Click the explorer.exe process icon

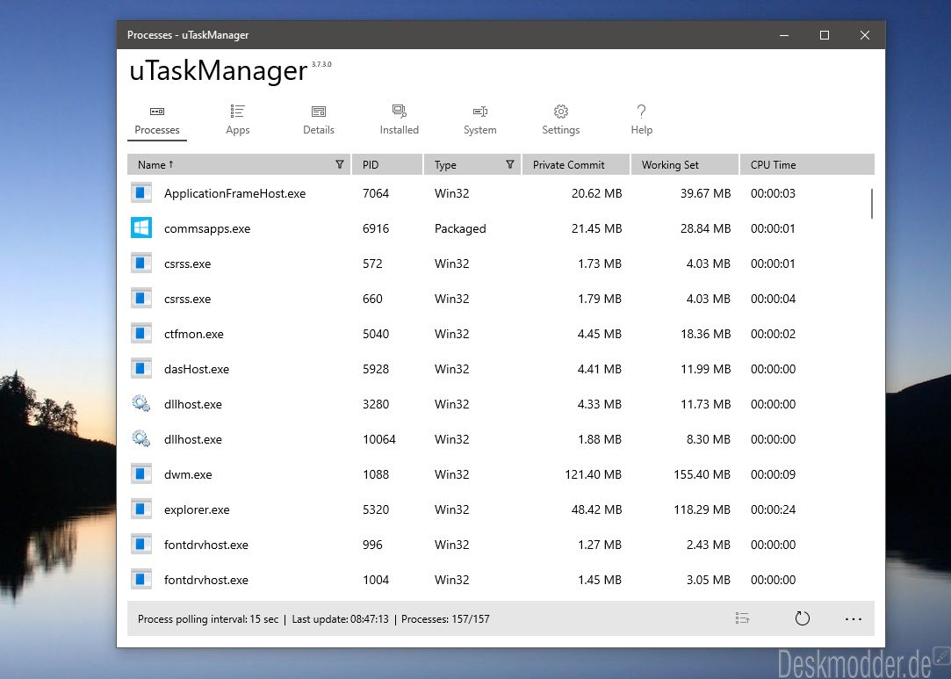coord(141,509)
